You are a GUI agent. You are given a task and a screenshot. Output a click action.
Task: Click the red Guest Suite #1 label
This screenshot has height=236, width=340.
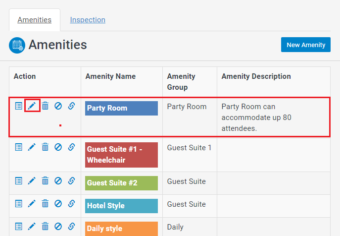click(x=121, y=154)
